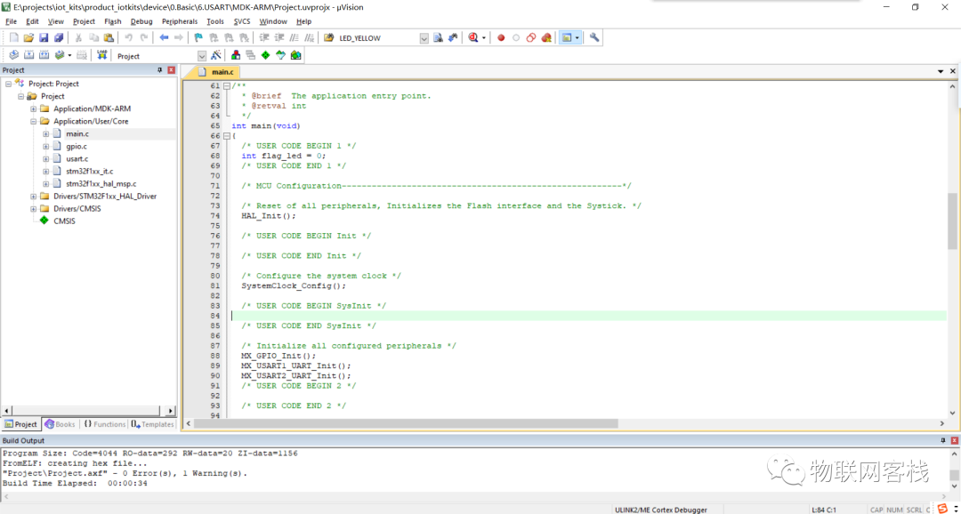Close the Build Output panel

click(954, 441)
